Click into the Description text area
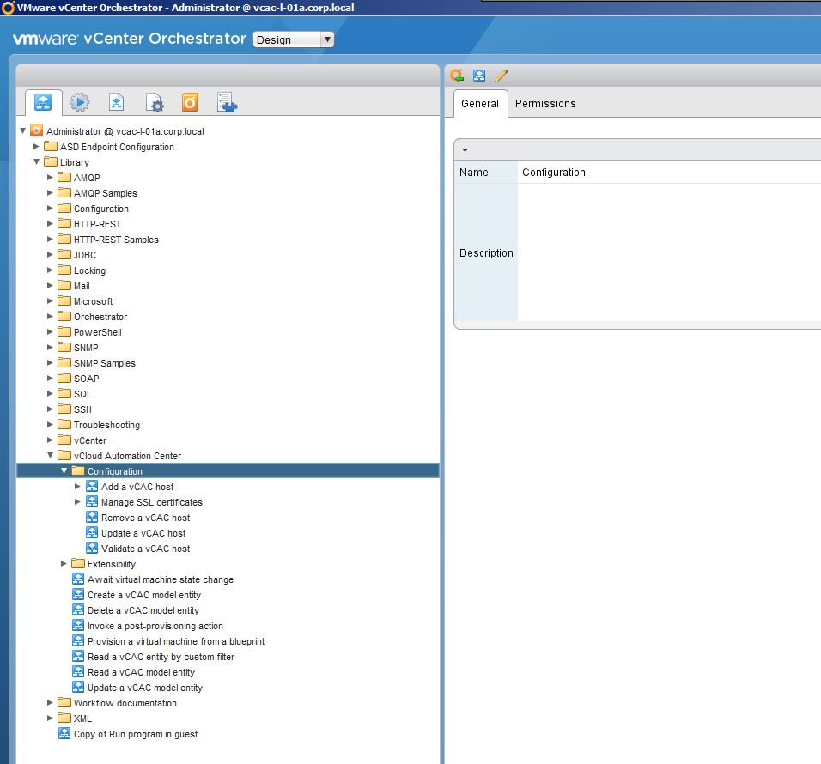The width and height of the screenshot is (821, 764). tap(669, 252)
